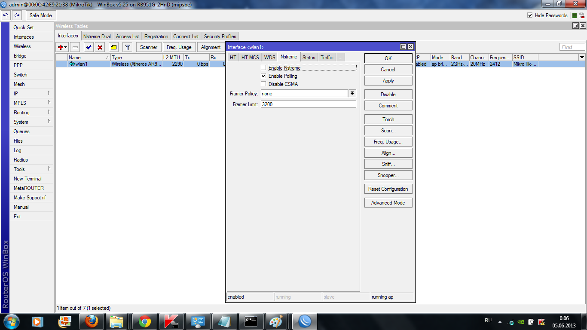Image resolution: width=587 pixels, height=330 pixels.
Task: Switch to the Access List tab
Action: [127, 37]
